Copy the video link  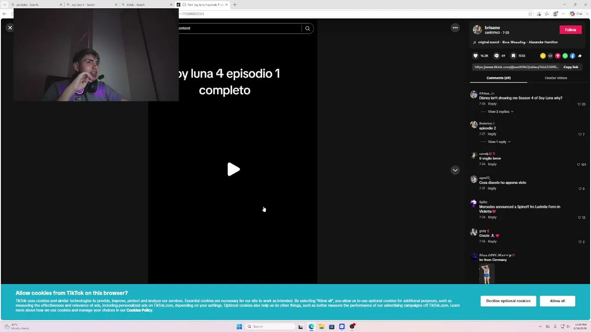(571, 67)
